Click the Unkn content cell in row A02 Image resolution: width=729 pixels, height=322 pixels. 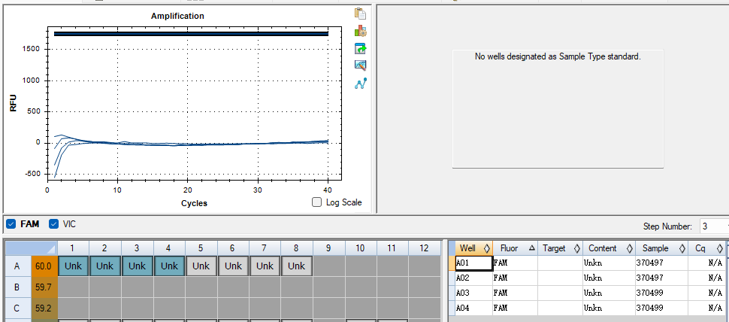point(609,278)
